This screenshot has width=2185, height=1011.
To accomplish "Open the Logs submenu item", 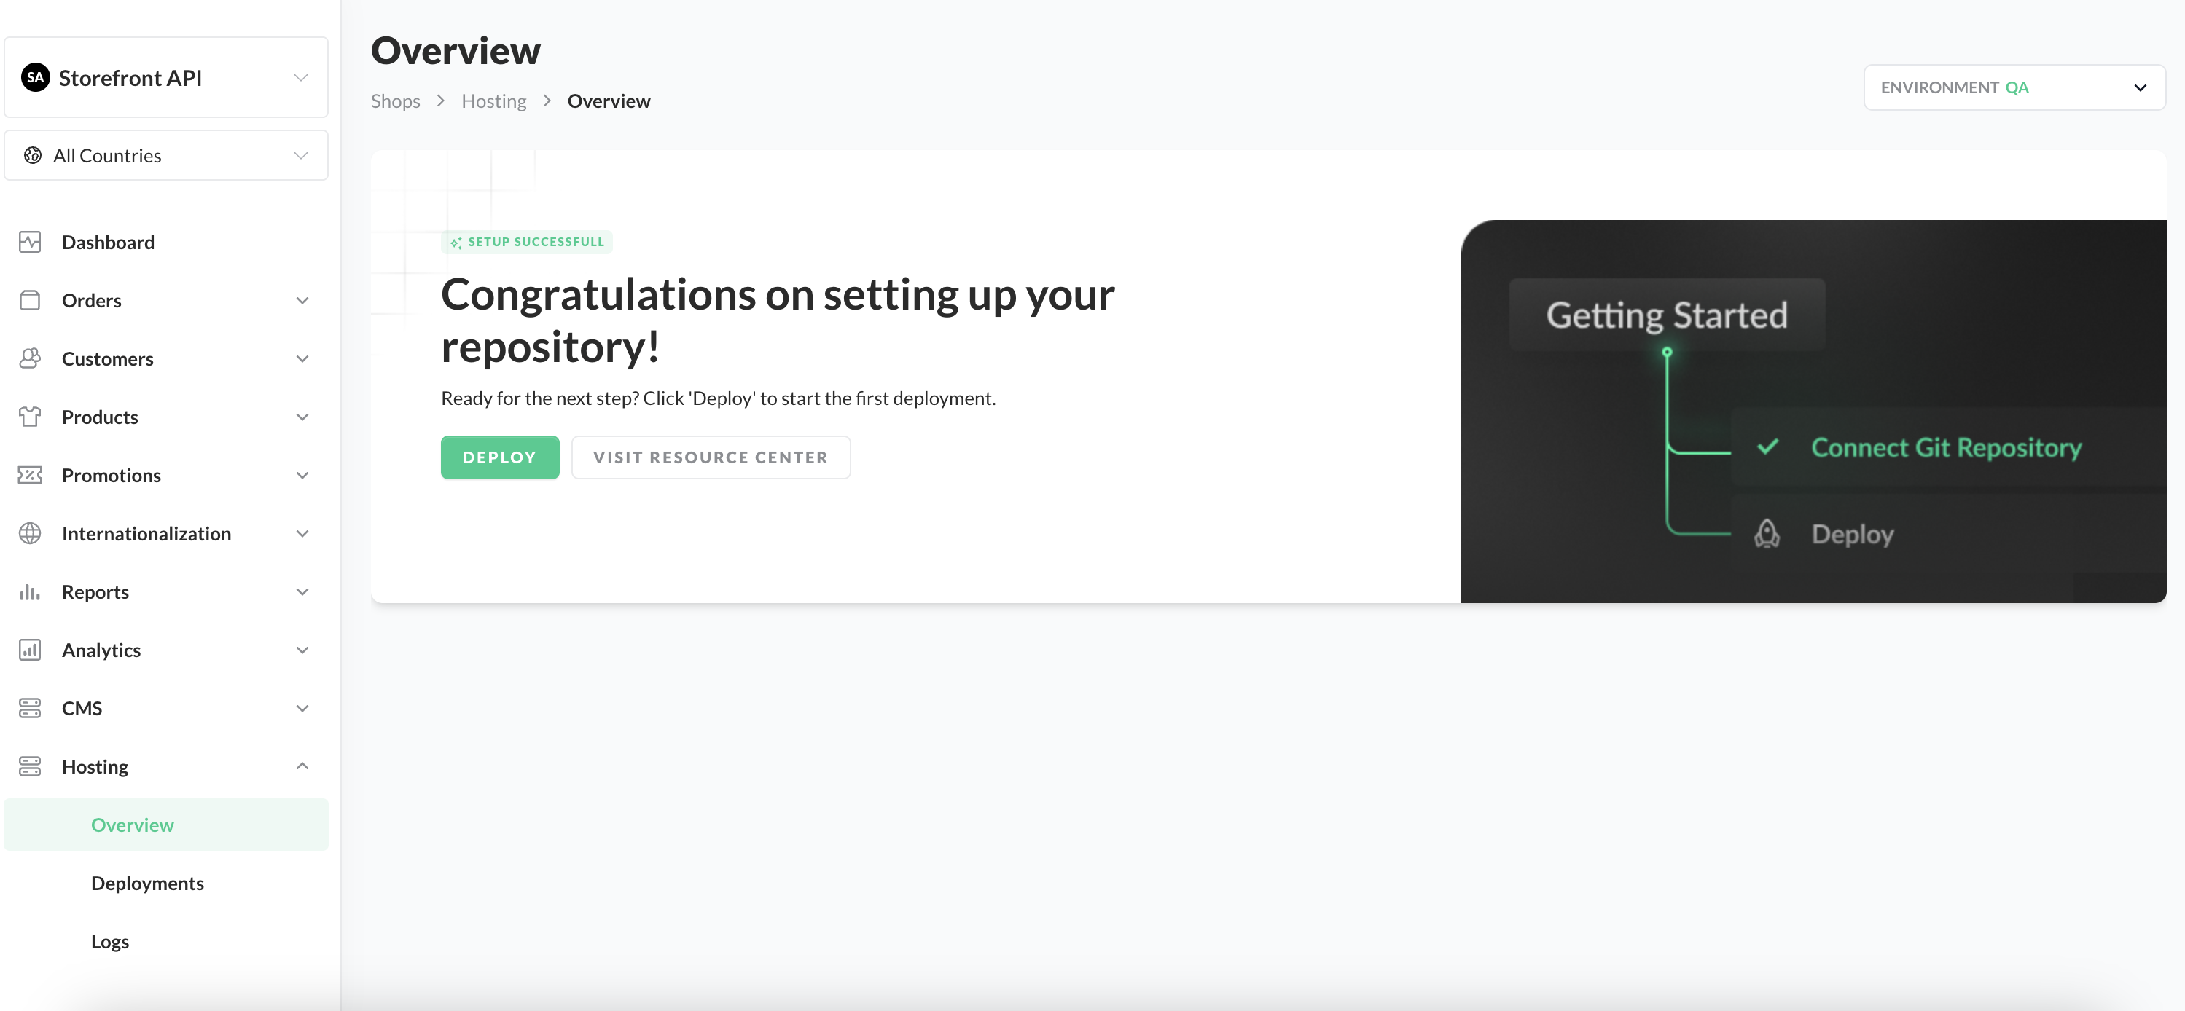I will point(110,942).
